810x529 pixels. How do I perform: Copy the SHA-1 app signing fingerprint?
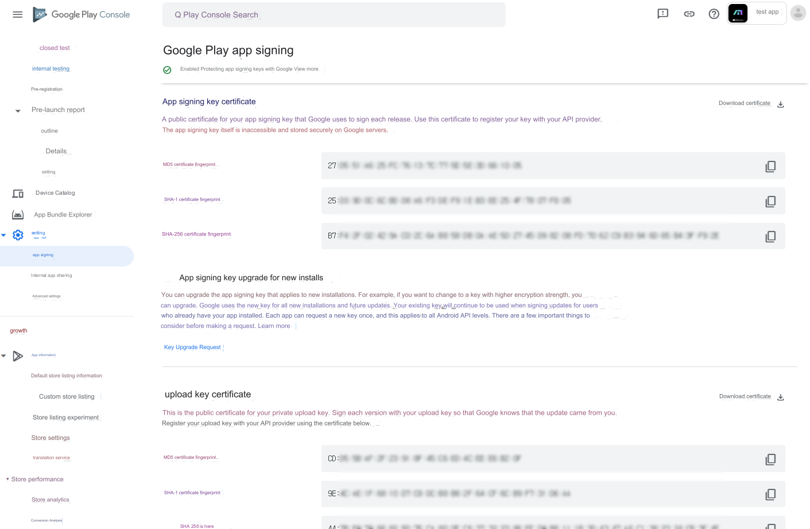pyautogui.click(x=770, y=202)
